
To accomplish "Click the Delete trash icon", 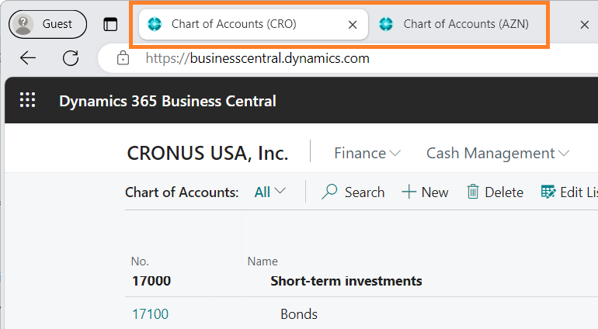I will [x=473, y=192].
